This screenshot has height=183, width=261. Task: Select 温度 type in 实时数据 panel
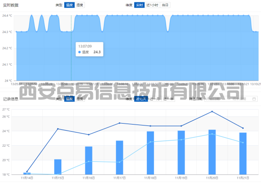tap(69, 5)
